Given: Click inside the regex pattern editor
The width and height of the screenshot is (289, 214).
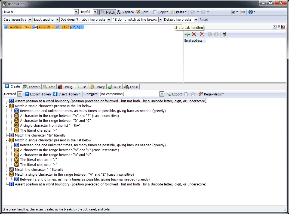Looking at the screenshot, I should tap(93, 53).
